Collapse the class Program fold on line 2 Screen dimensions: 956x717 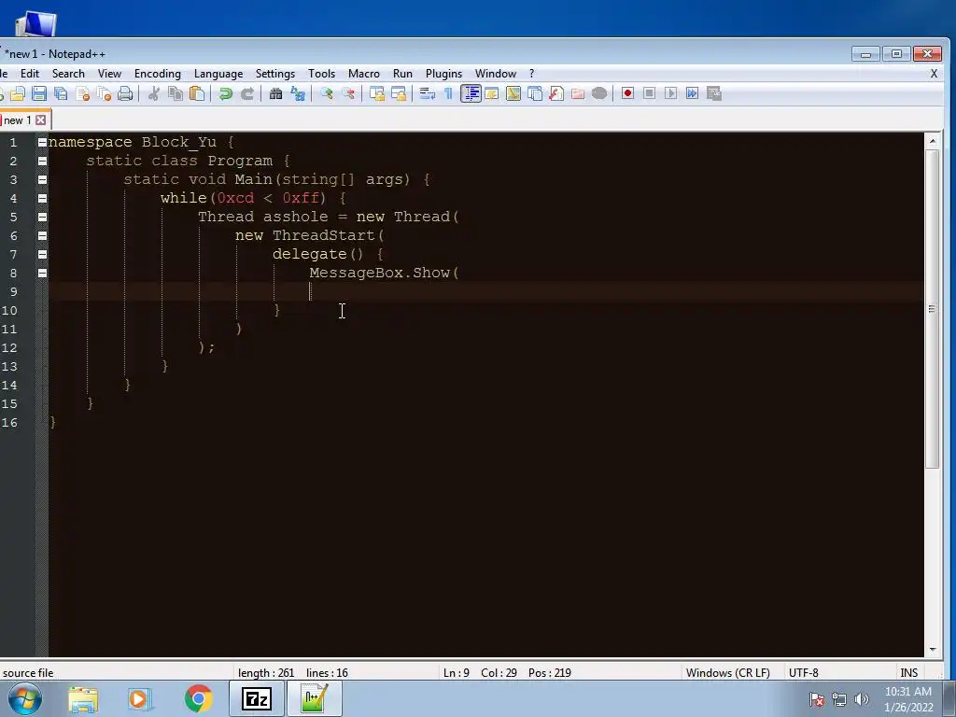42,161
